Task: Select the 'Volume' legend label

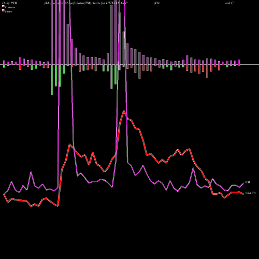Action: click(x=10, y=7)
